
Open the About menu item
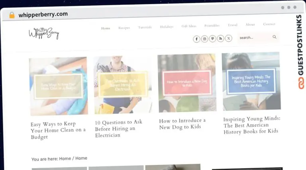(x=250, y=25)
